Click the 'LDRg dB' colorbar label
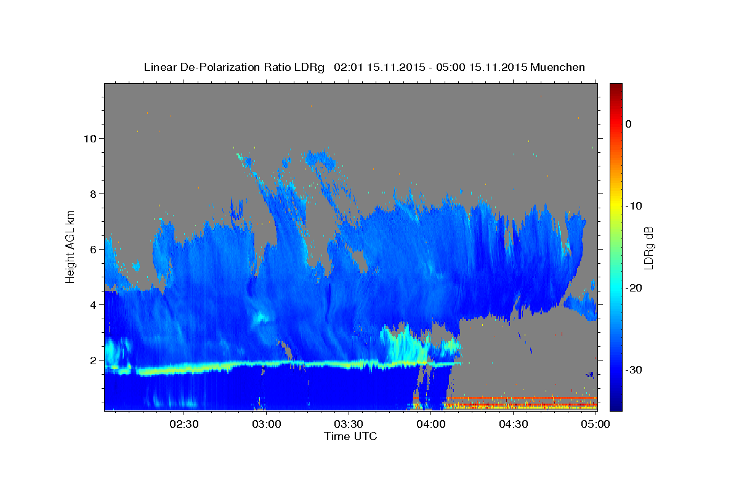The height and width of the screenshot is (493, 739). click(x=648, y=248)
